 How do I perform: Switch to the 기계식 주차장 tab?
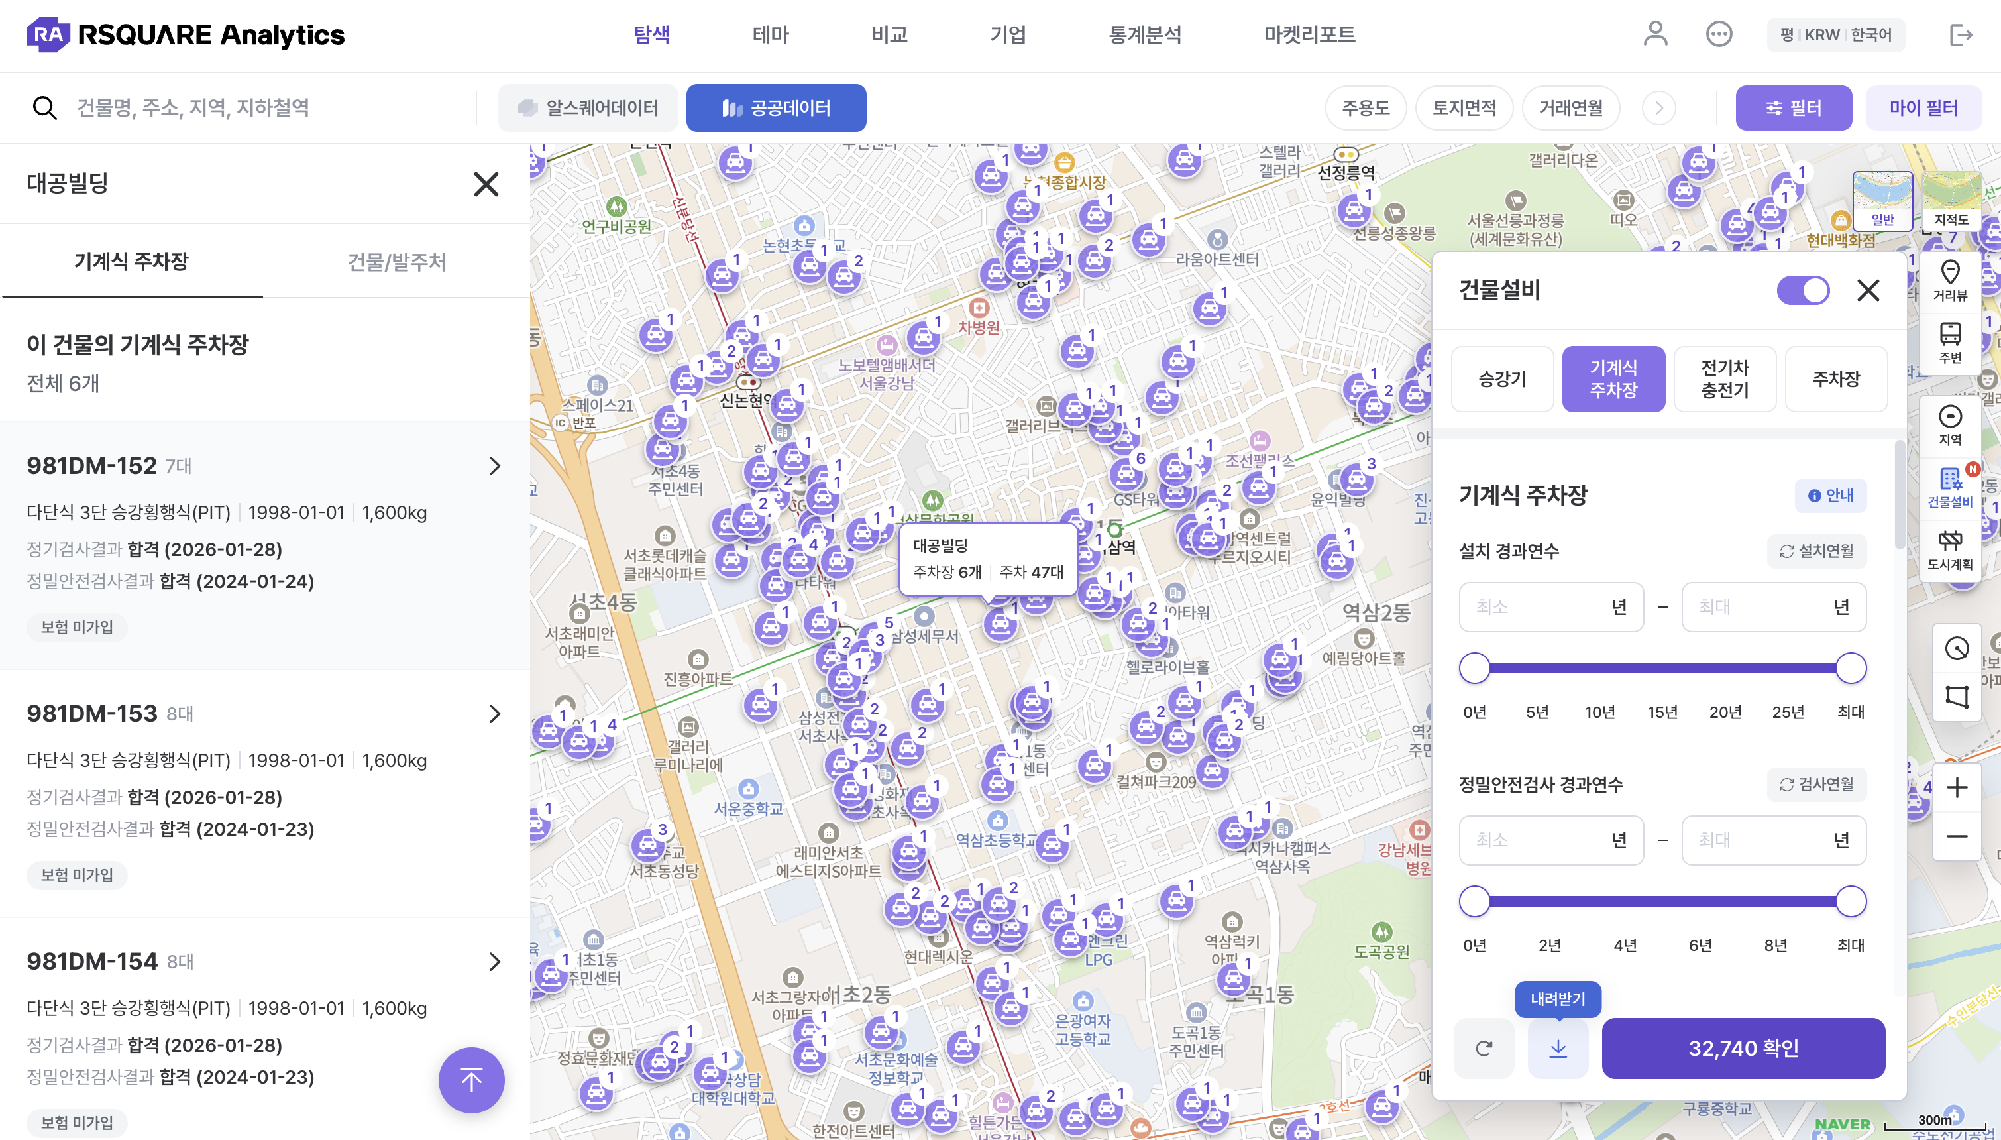click(x=131, y=262)
